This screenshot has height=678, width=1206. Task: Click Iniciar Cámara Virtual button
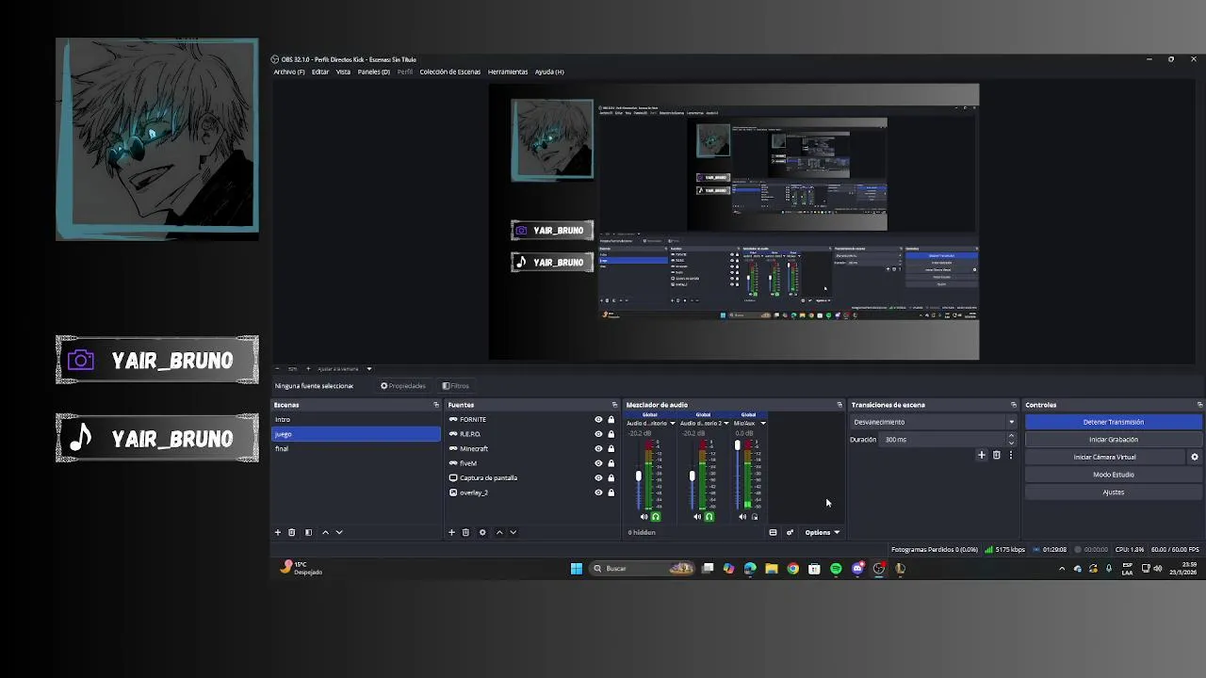tap(1104, 457)
